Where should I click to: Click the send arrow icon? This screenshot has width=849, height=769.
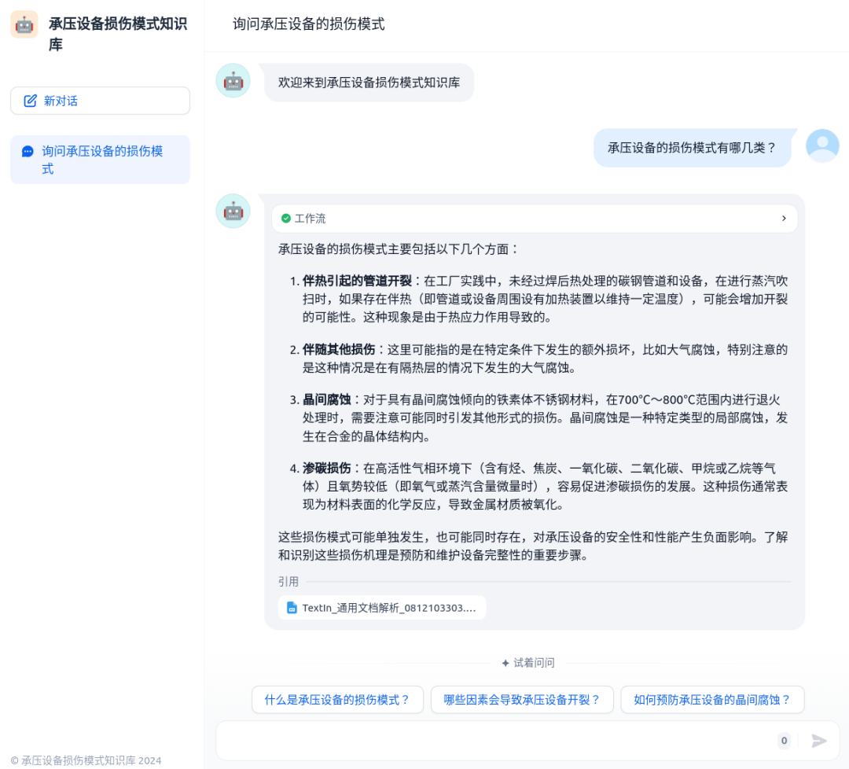819,740
